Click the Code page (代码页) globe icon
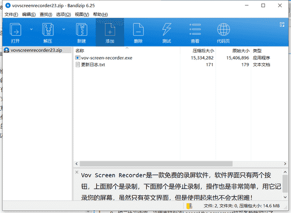Viewport: 291px width, 213px height. 223,30
